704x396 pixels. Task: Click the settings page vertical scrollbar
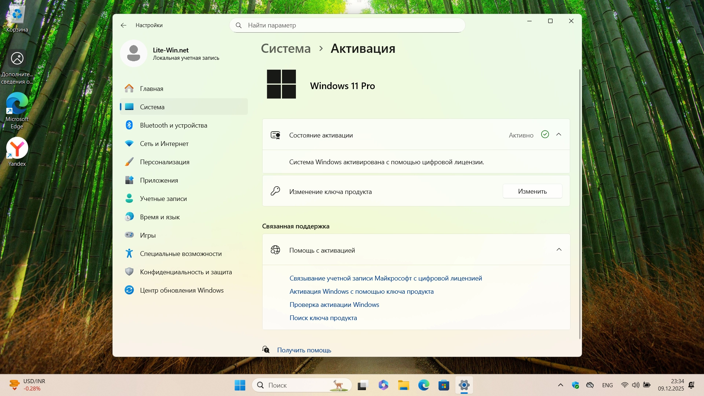[580, 203]
